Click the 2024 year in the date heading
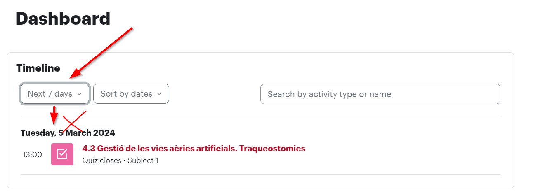The image size is (538, 193). pyautogui.click(x=104, y=133)
